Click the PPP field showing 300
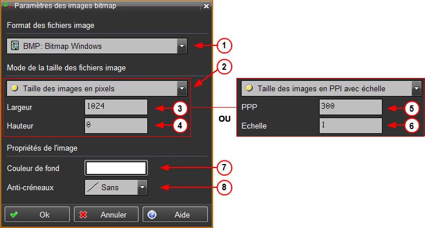The height and width of the screenshot is (228, 425). pos(350,107)
